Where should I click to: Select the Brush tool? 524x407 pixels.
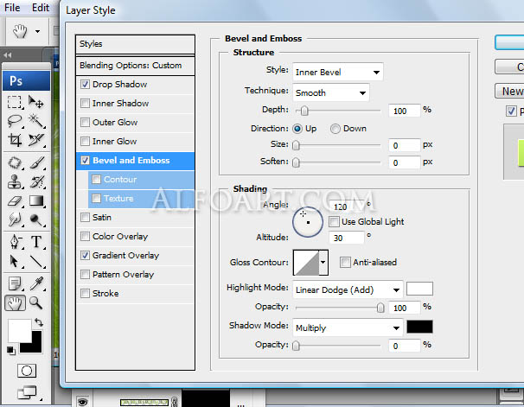pos(36,163)
